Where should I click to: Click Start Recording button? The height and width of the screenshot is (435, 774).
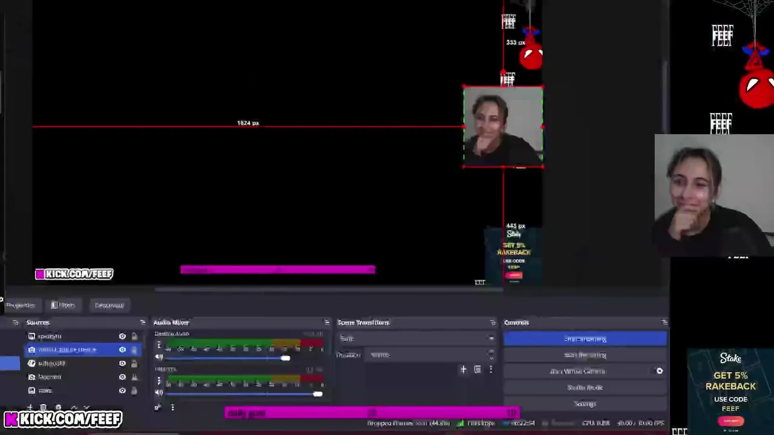(x=585, y=355)
